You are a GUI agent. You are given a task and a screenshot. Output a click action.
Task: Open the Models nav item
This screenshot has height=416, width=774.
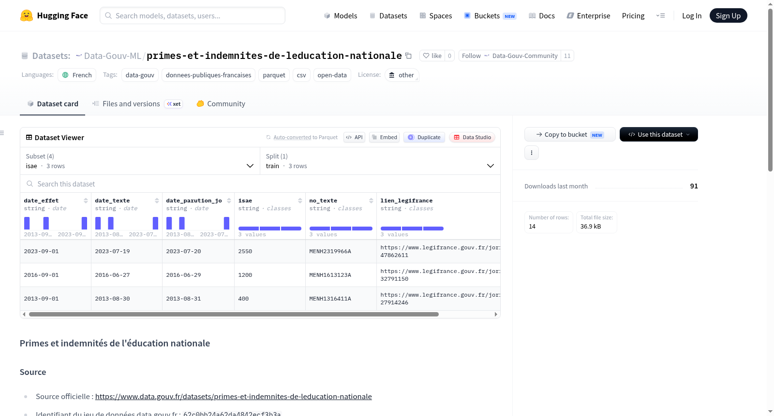pos(341,15)
